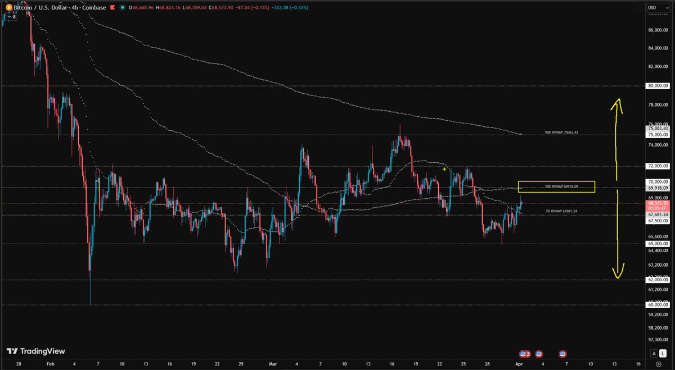
Task: Click the 70,000.00 price axis label
Action: (658, 182)
